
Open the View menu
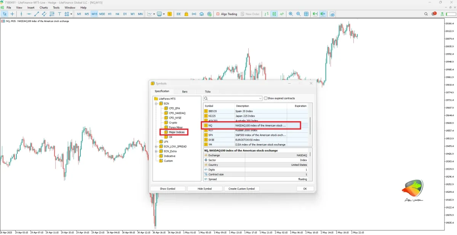pyautogui.click(x=19, y=8)
